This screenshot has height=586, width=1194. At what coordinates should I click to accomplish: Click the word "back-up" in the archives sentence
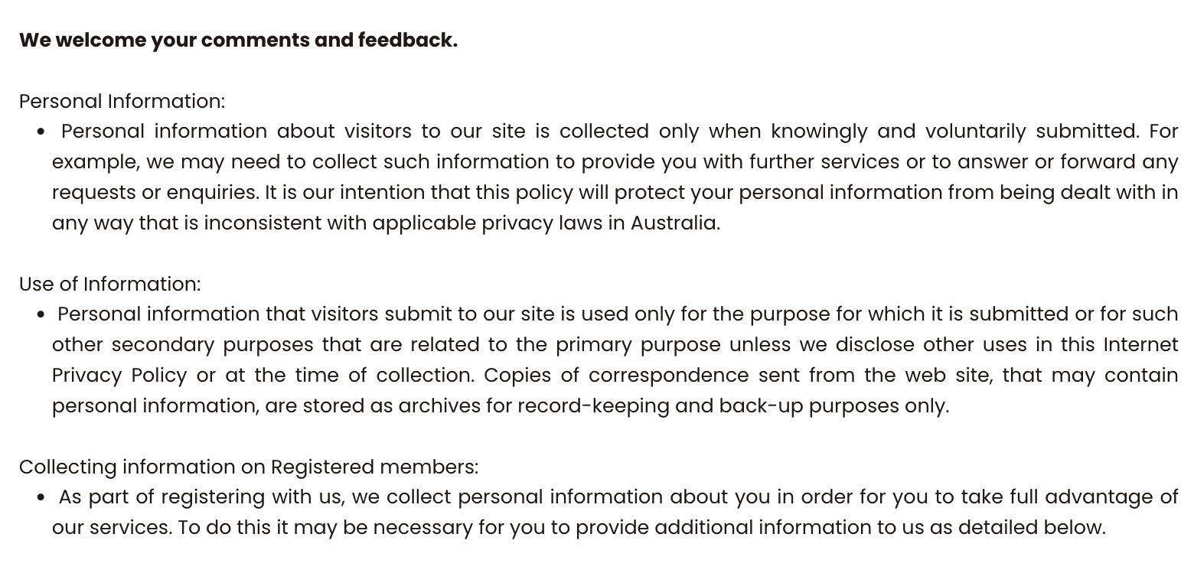click(x=761, y=405)
